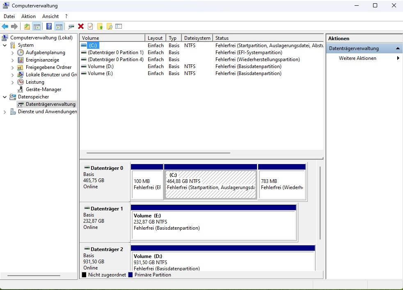
Task: Sort by the Status column header
Action: pyautogui.click(x=268, y=38)
